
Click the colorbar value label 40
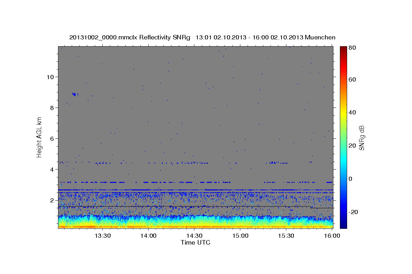tap(352, 112)
